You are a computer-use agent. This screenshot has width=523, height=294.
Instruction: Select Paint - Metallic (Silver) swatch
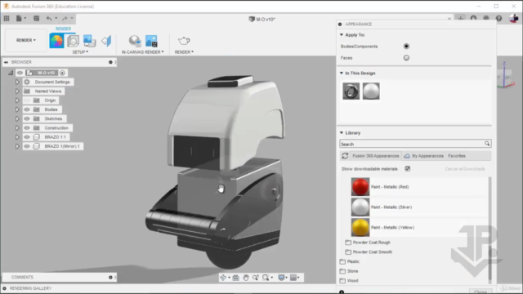(x=360, y=207)
